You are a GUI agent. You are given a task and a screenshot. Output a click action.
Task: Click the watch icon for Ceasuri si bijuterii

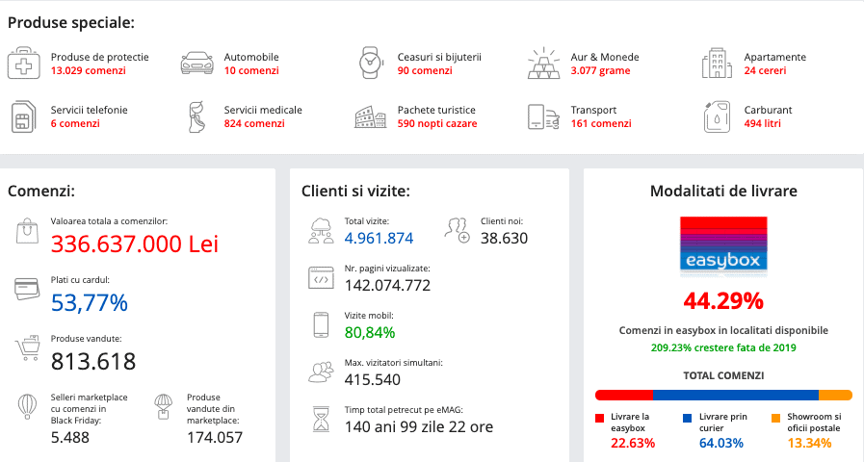[x=371, y=64]
